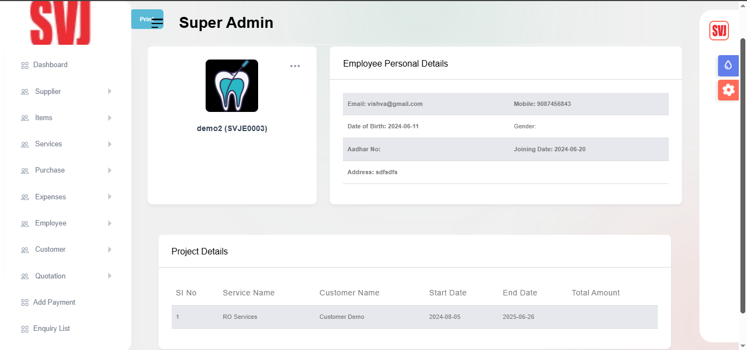Image resolution: width=747 pixels, height=350 pixels.
Task: Click the hamburger menu icon
Action: click(x=157, y=23)
